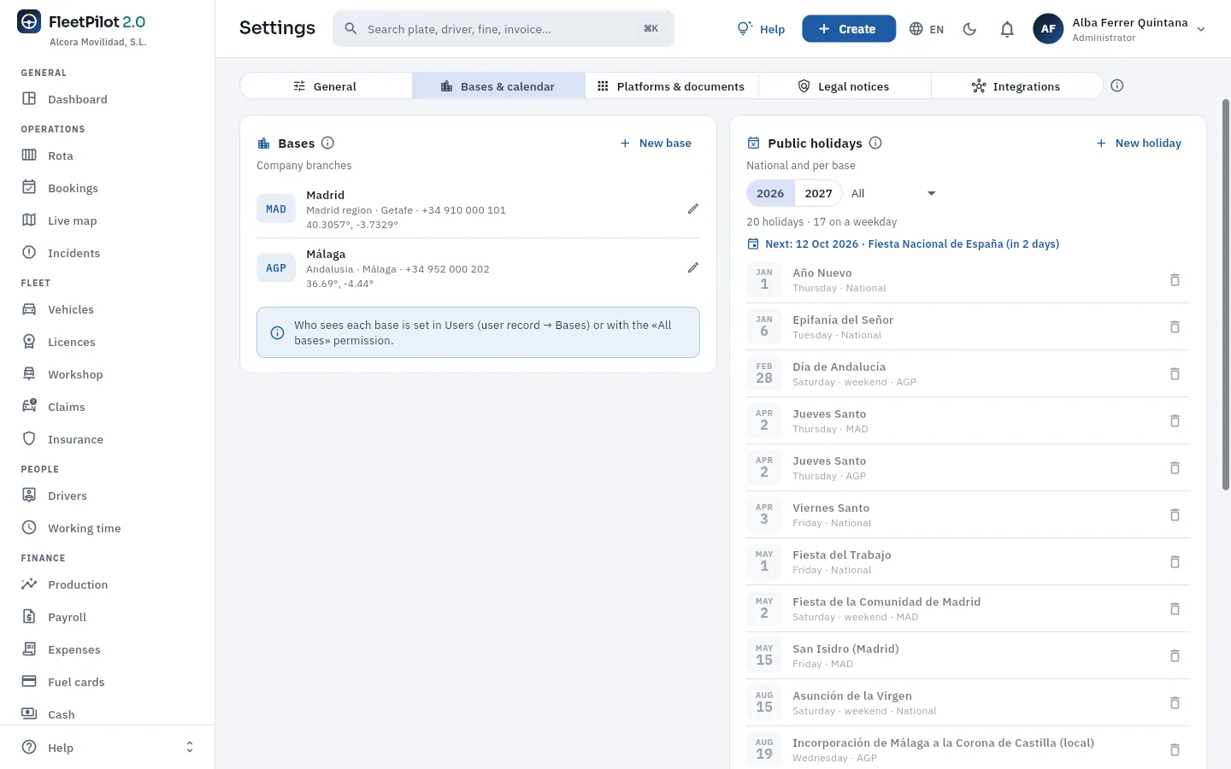Select the 2026 year toggle
The height and width of the screenshot is (769, 1231).
coord(770,194)
